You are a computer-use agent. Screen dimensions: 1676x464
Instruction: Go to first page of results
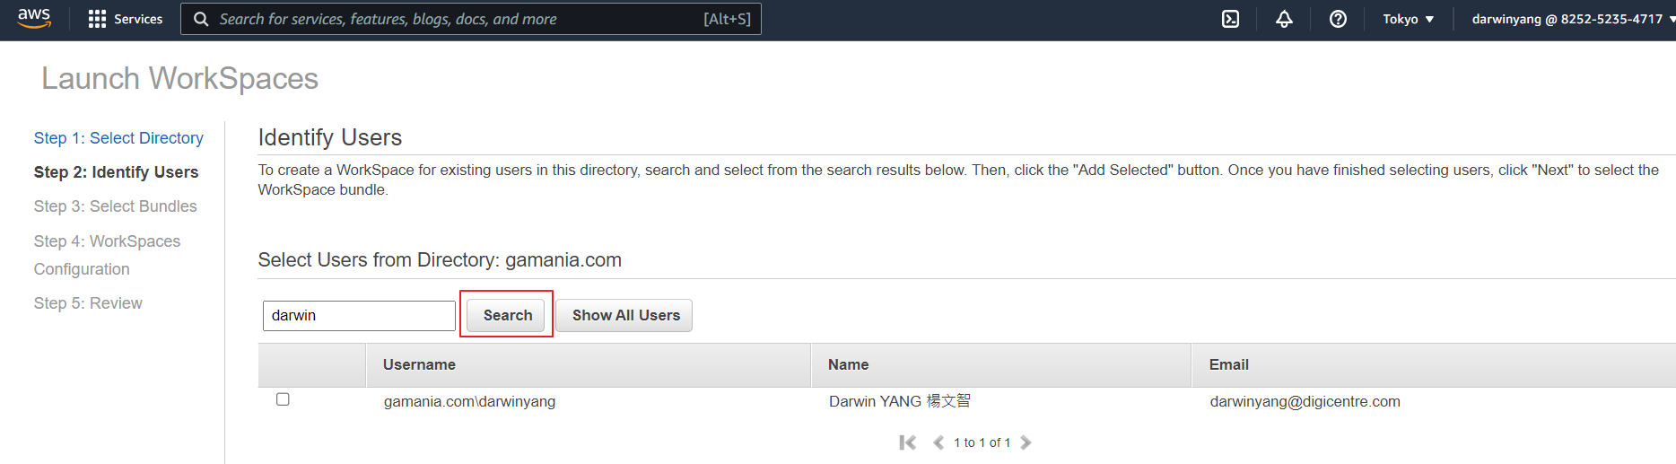click(x=907, y=442)
